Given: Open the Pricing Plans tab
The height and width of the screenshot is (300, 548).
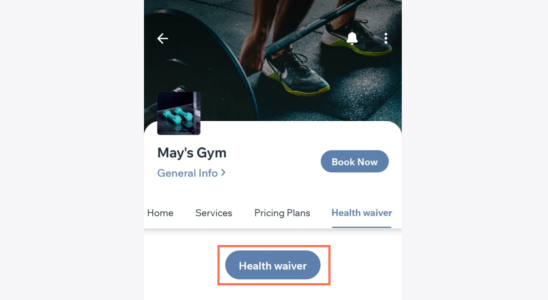Looking at the screenshot, I should coord(282,213).
